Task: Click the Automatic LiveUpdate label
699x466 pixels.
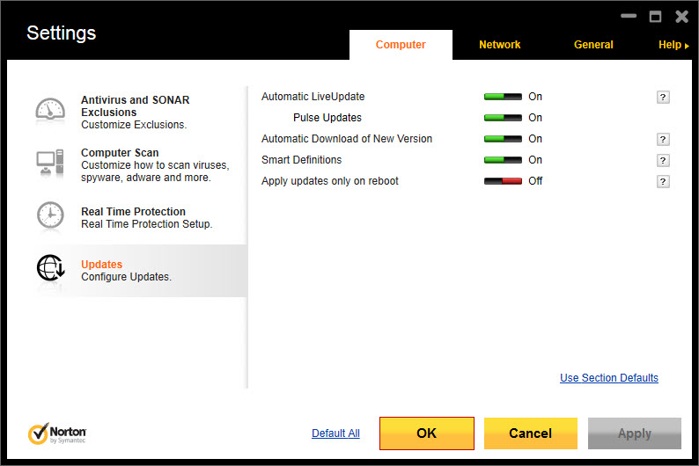Action: pos(313,97)
